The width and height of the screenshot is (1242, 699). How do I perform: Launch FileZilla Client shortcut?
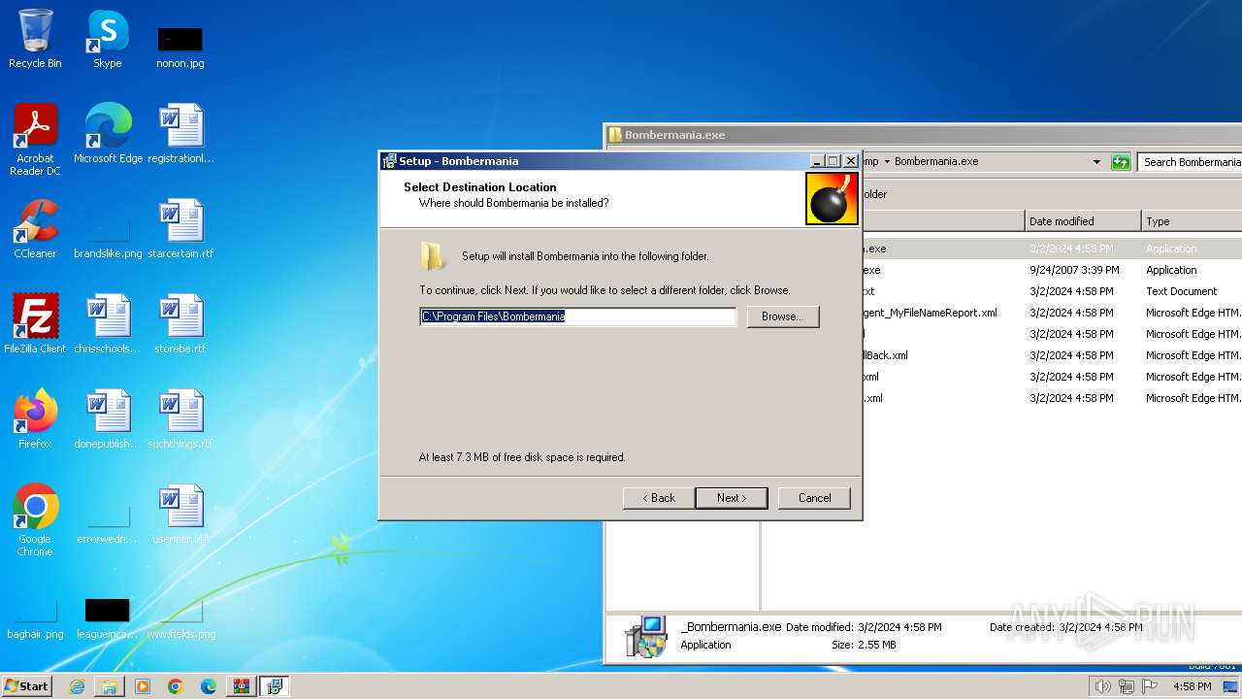[x=35, y=324]
